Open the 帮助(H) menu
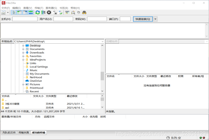 75,8
